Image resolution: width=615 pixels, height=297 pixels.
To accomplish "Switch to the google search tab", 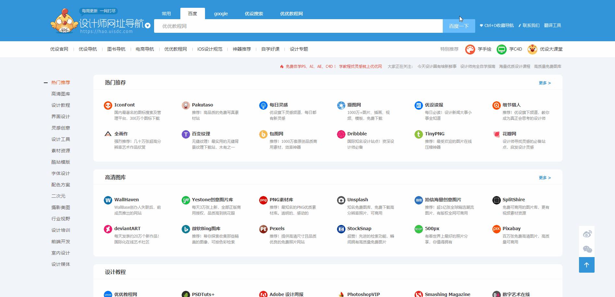I will pos(221,13).
